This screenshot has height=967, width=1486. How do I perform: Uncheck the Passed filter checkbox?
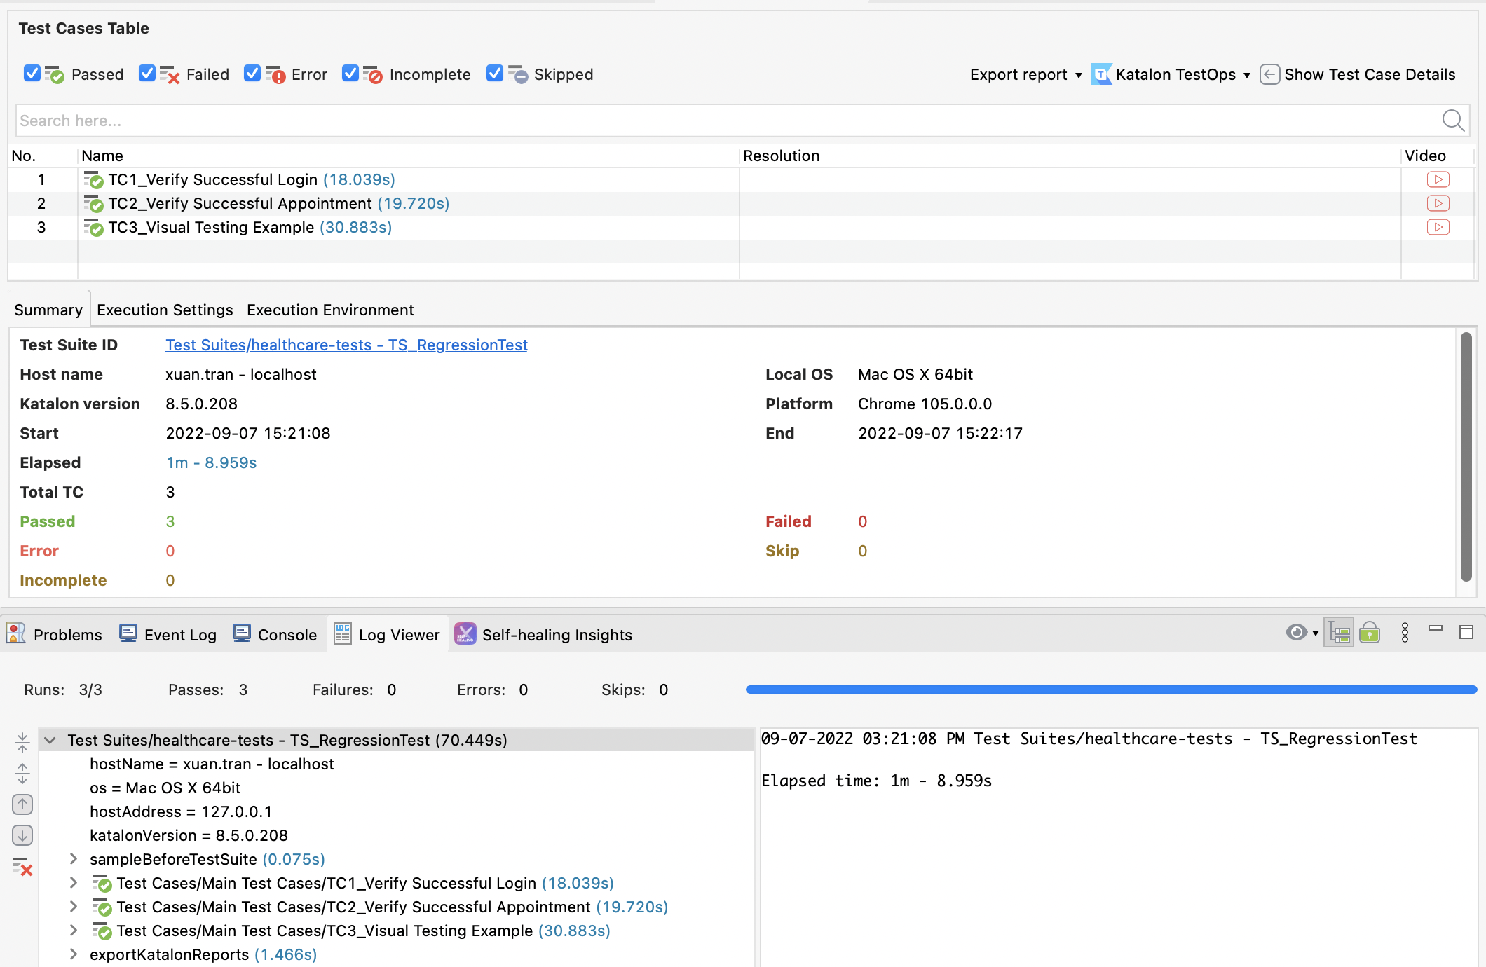coord(32,74)
